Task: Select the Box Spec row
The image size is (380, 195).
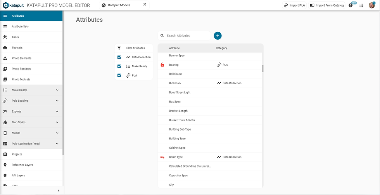Action: pyautogui.click(x=210, y=102)
